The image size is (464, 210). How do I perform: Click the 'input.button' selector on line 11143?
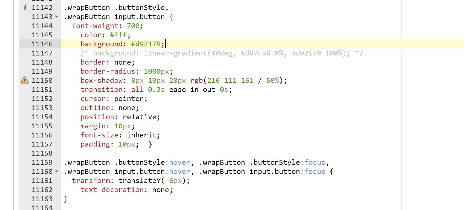pyautogui.click(x=139, y=17)
